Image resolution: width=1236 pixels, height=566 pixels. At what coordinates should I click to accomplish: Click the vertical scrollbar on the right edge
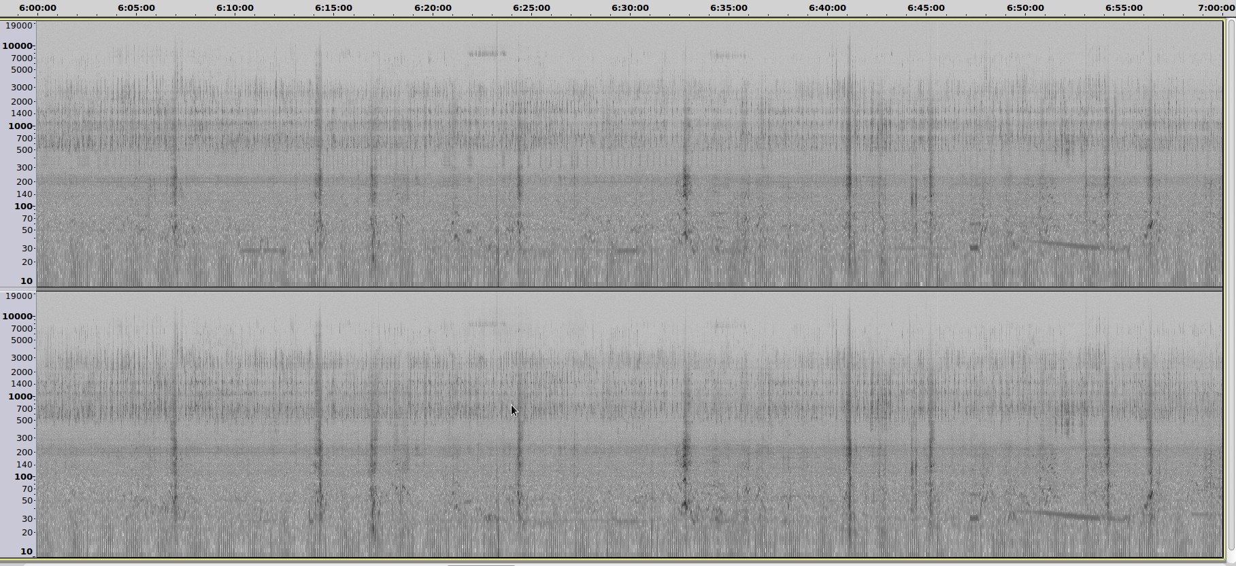coord(1231,285)
